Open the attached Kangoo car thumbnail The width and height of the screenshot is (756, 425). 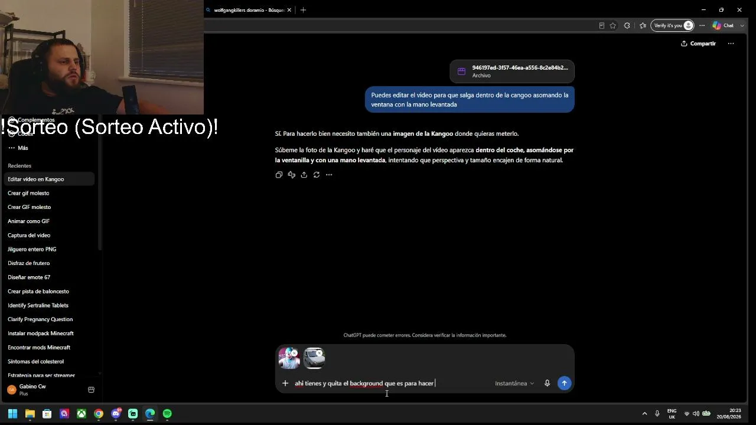click(x=314, y=358)
